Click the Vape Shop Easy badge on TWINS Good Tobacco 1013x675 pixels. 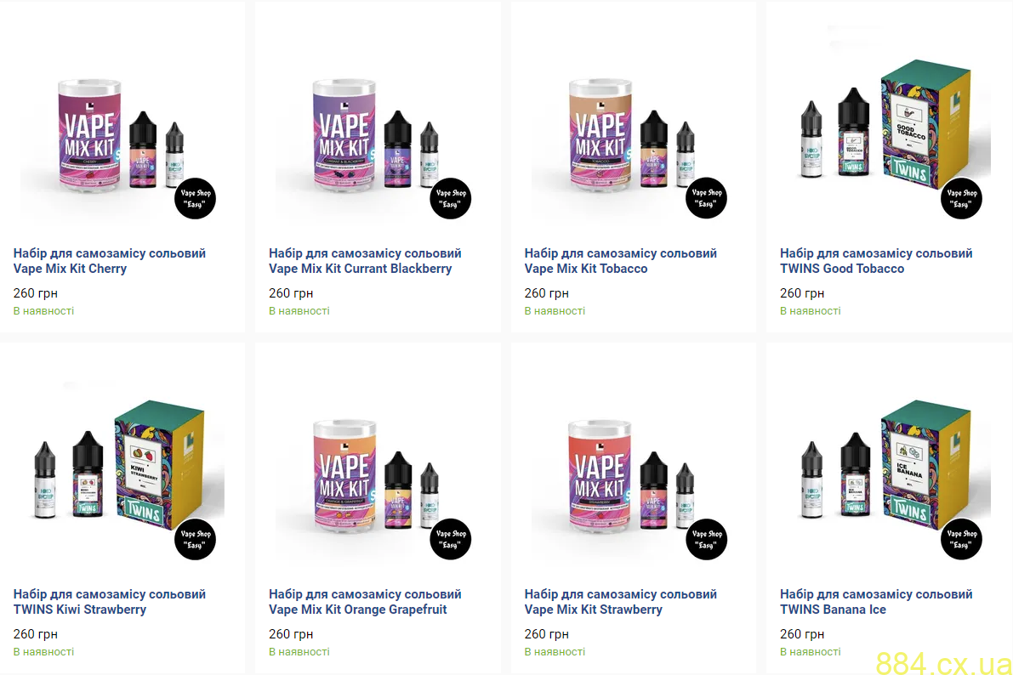pos(961,199)
